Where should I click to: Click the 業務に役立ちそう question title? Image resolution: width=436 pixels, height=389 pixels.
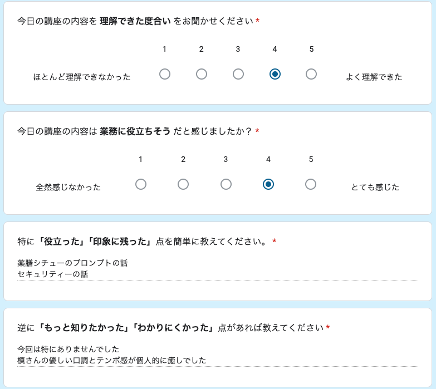pos(138,131)
